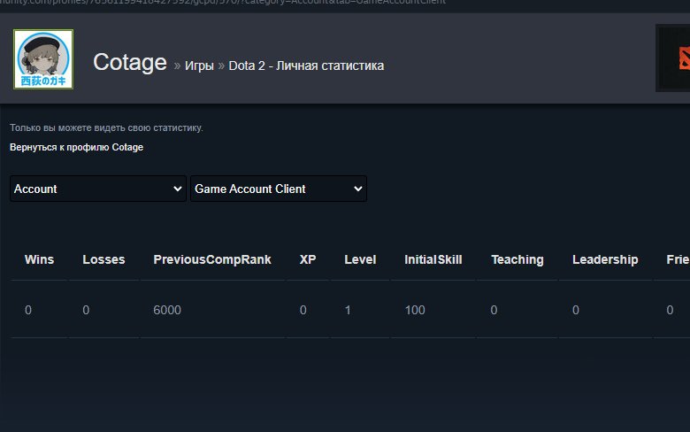
Task: Click the InitialSkill column header
Action: point(433,259)
